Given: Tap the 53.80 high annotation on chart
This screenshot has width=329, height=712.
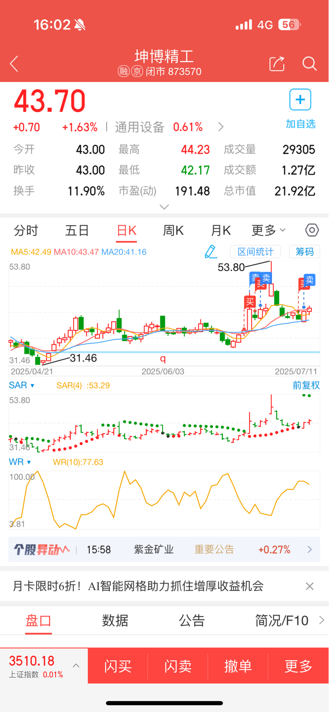Looking at the screenshot, I should tap(231, 267).
